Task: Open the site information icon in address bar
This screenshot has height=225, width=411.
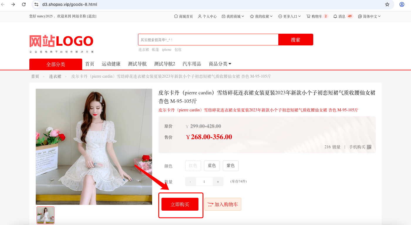Action: pos(36,4)
